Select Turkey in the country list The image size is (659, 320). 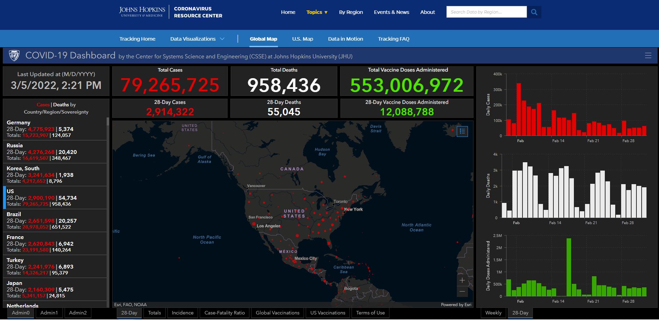(55, 266)
